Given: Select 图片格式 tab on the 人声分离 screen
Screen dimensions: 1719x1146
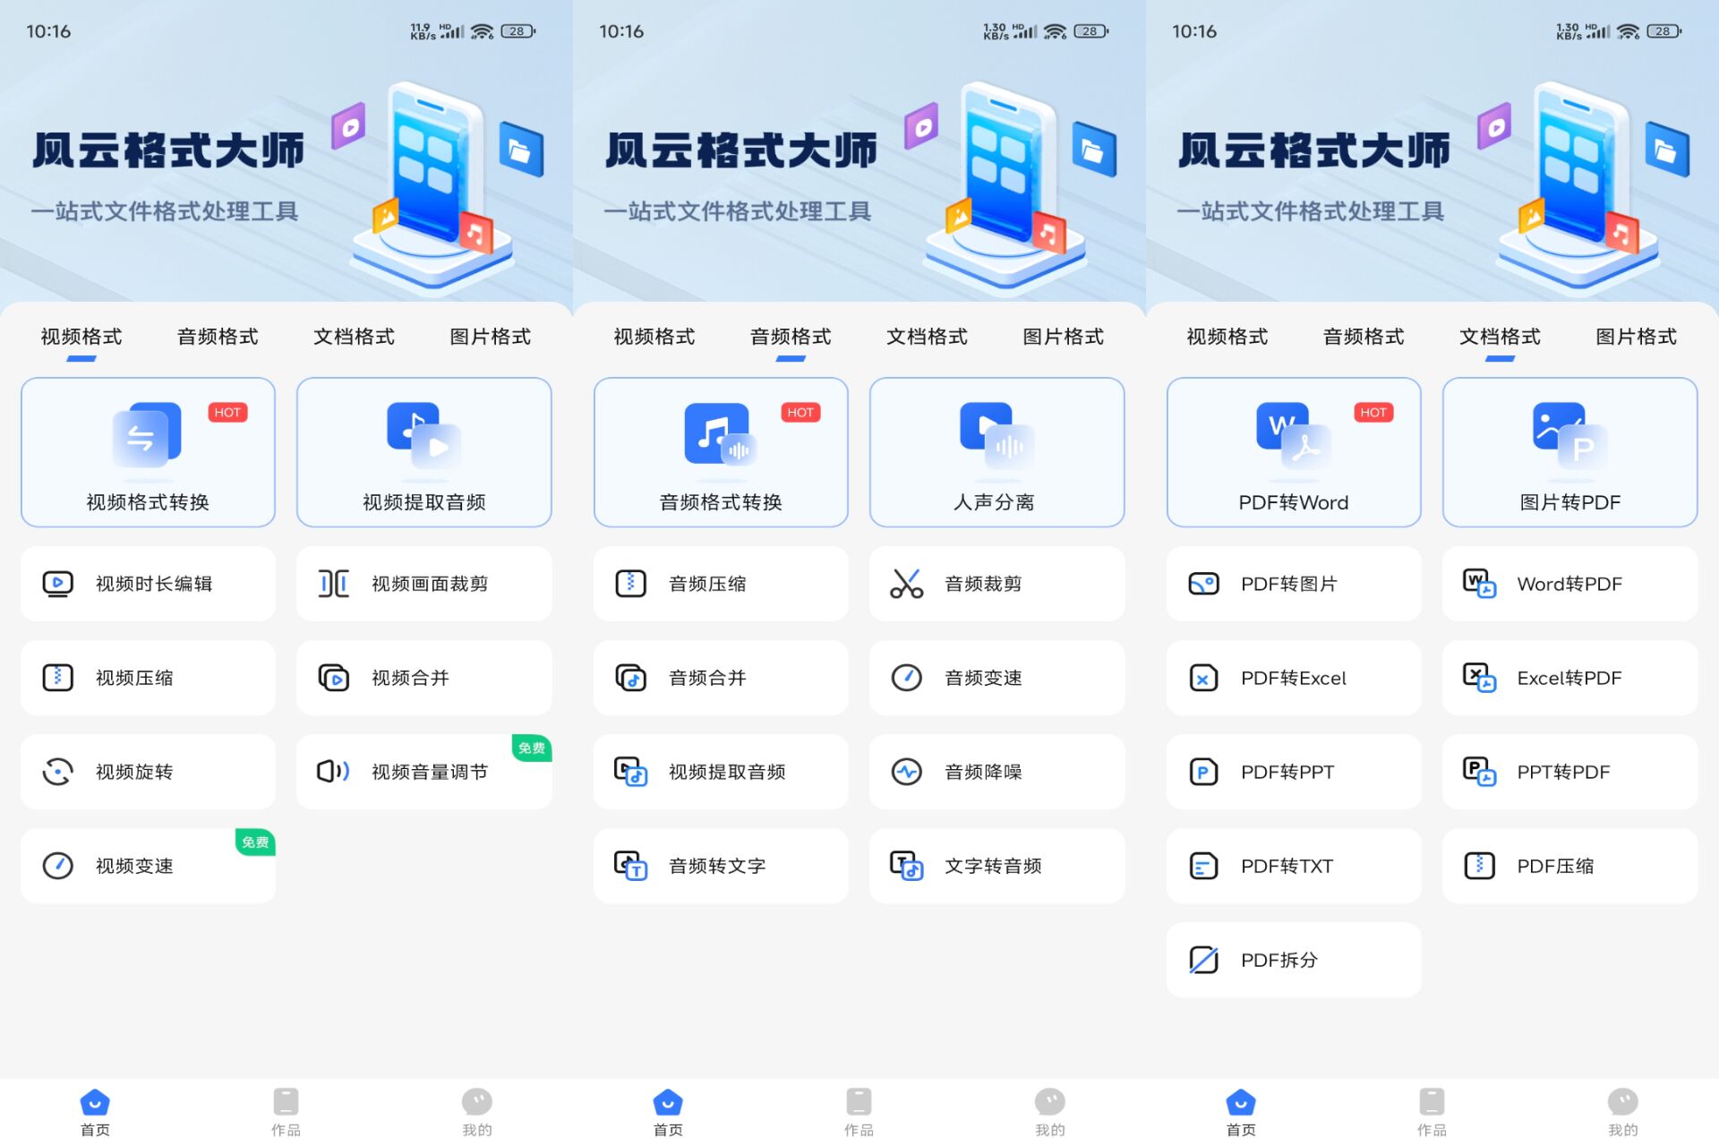Looking at the screenshot, I should click(1064, 337).
